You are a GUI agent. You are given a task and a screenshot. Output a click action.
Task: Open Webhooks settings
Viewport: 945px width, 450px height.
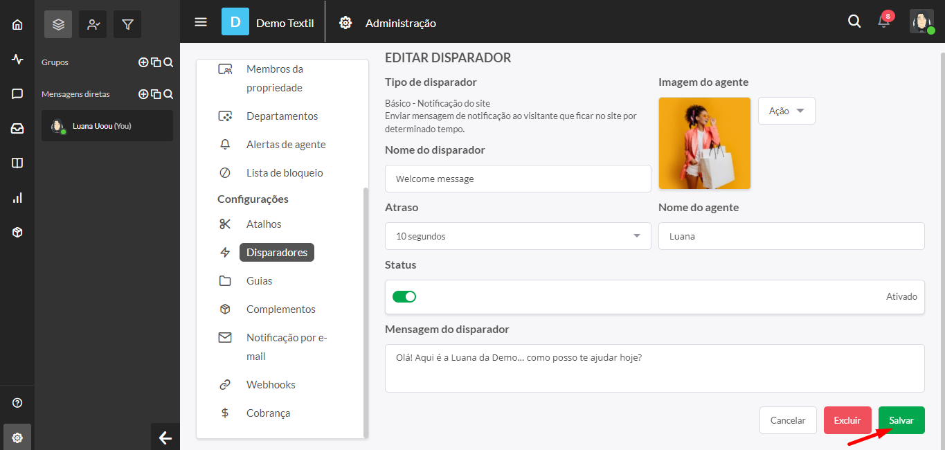(x=271, y=384)
